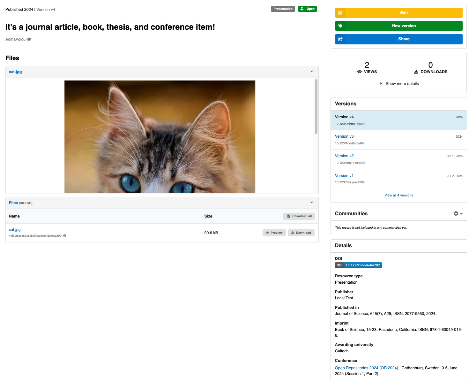Click the file icon in Download all

pos(289,216)
